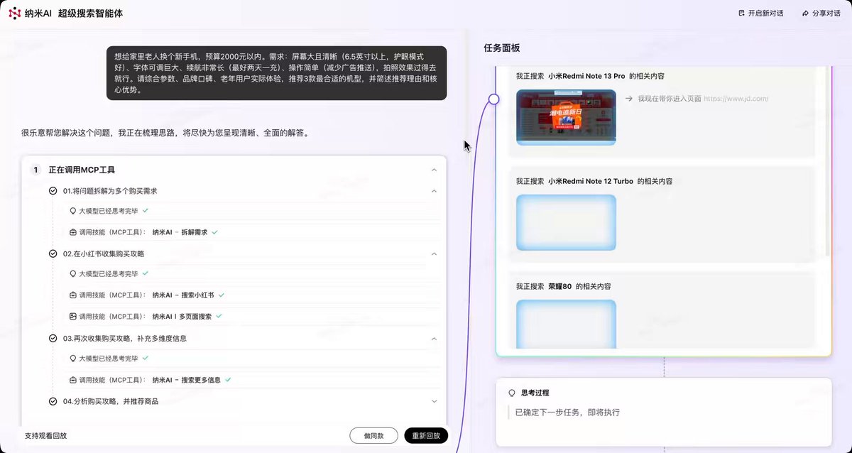Click the toolbox icon beside 纳米AI - 搜索小红书
Viewport: 852px width, 453px height.
[72, 295]
